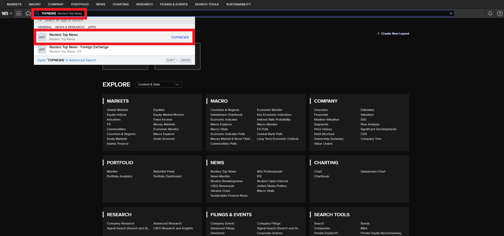The image size is (504, 236).
Task: Expand the WS workspace dropdown
Action: (x=7, y=13)
